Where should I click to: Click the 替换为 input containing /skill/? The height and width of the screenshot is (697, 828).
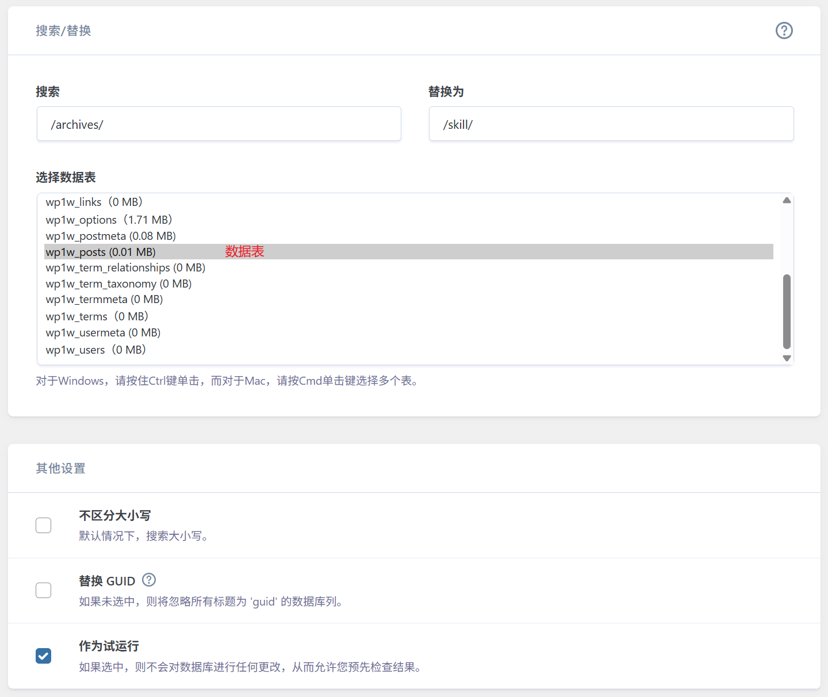(x=611, y=124)
